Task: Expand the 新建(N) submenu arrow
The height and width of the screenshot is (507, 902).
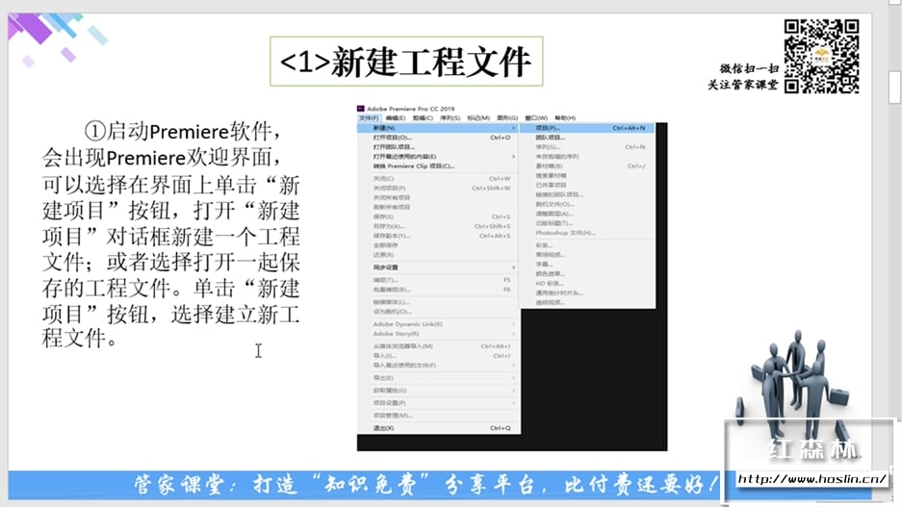Action: 514,128
